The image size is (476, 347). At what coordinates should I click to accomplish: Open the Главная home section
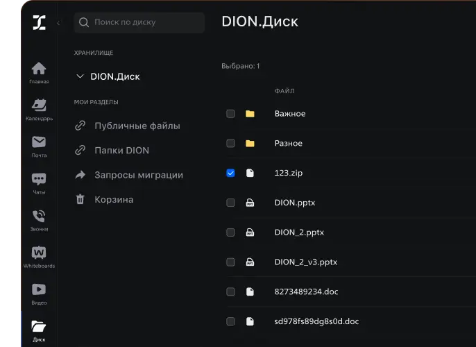coord(39,73)
